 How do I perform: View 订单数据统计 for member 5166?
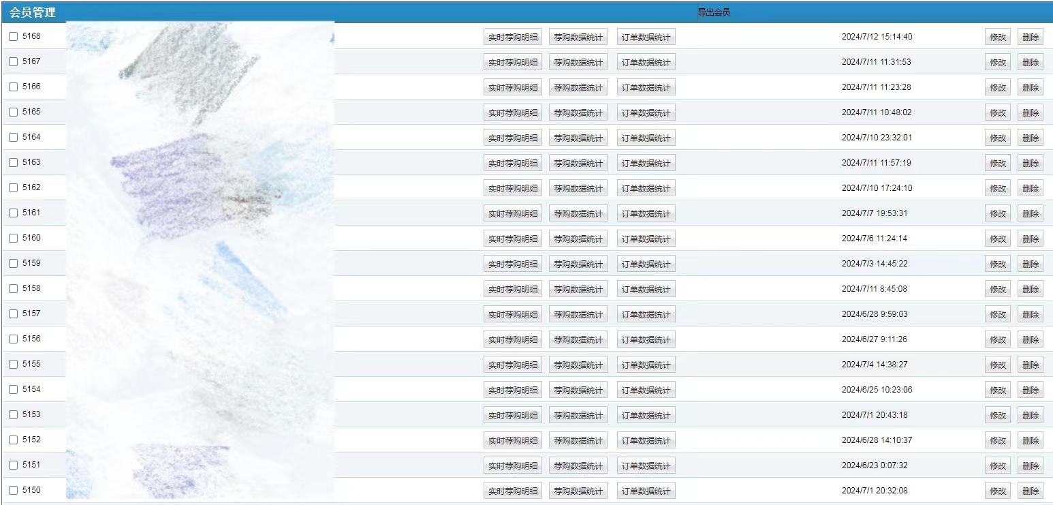pos(646,88)
